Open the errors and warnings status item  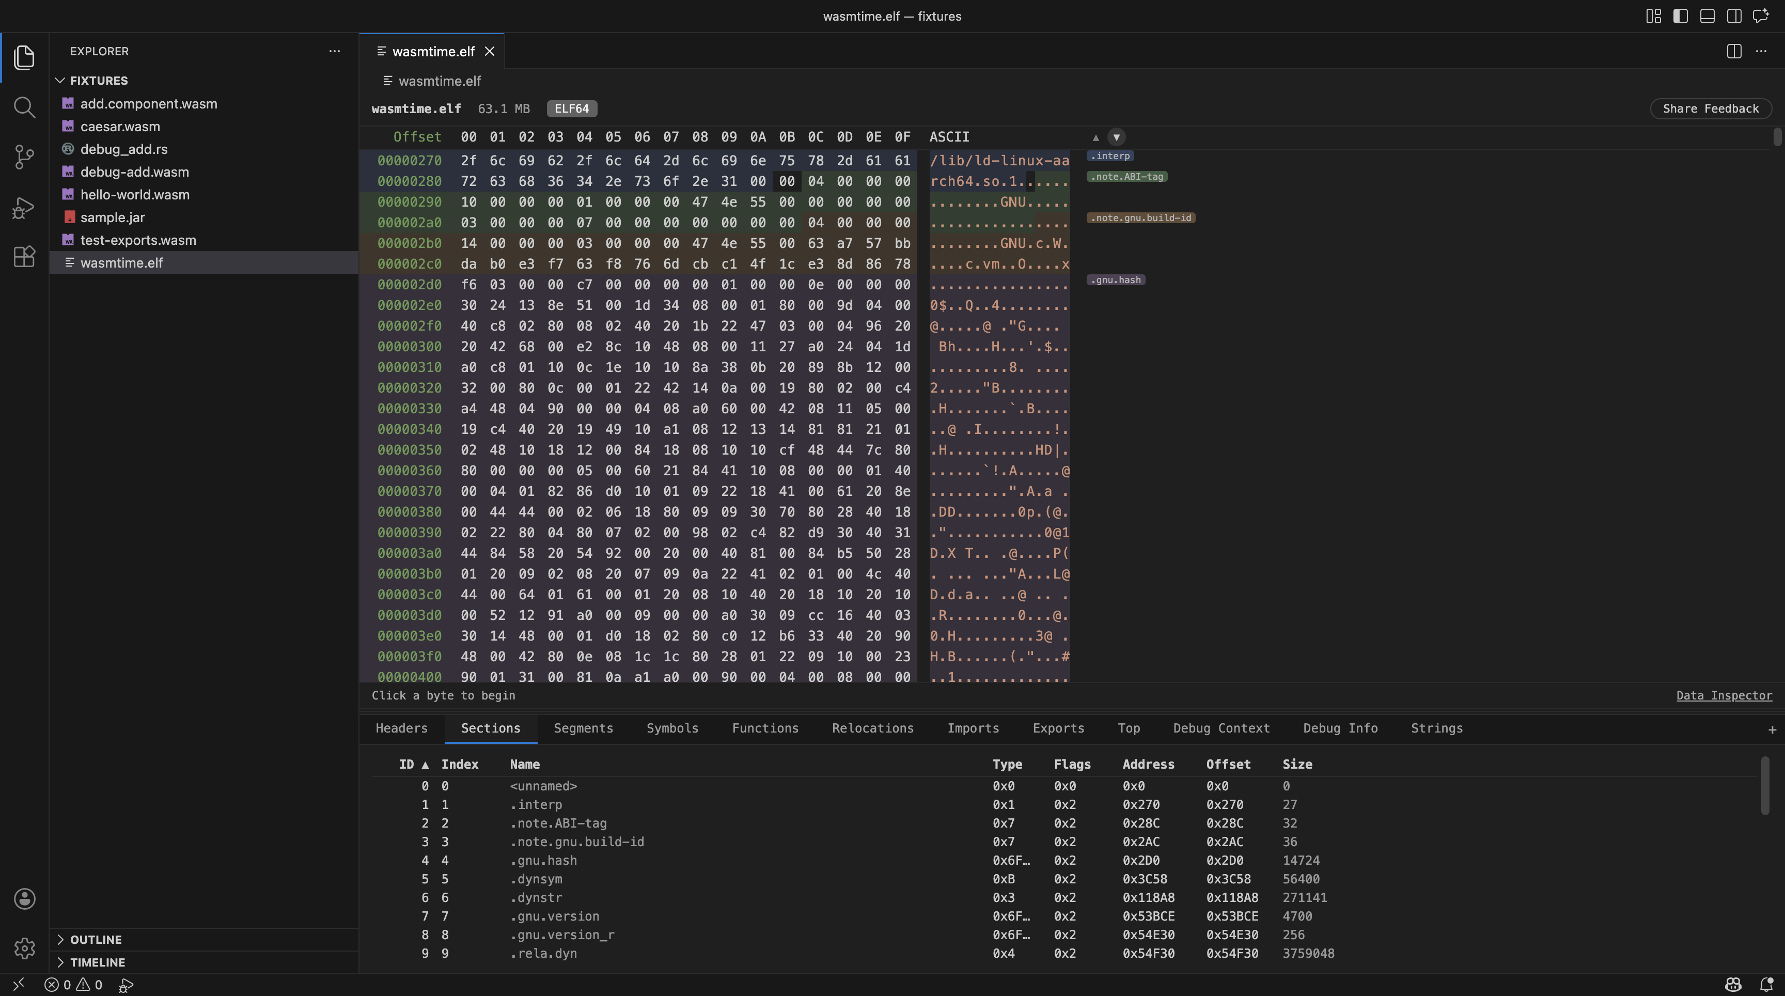point(73,984)
